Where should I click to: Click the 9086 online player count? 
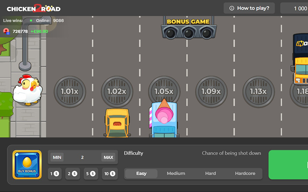(59, 21)
